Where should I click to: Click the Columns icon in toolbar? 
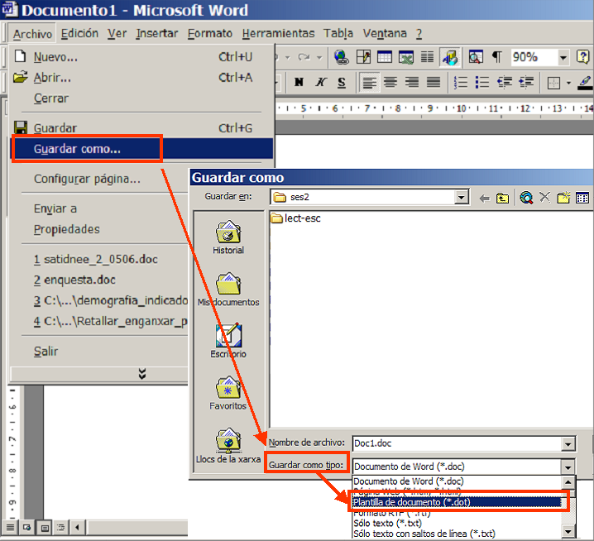[428, 57]
